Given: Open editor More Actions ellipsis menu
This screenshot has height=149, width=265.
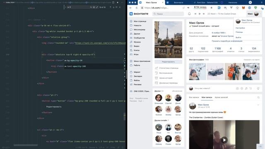Looking at the screenshot, I should tap(122, 2).
